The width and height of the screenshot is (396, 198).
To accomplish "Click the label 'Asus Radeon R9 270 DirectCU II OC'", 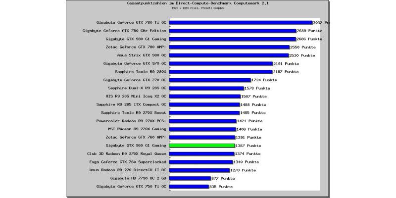I will pos(128,170).
